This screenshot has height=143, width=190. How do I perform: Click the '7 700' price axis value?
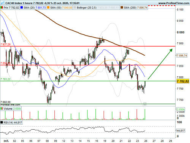[x=180, y=100]
